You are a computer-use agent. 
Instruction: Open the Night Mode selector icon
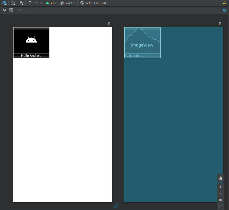(x=21, y=3)
